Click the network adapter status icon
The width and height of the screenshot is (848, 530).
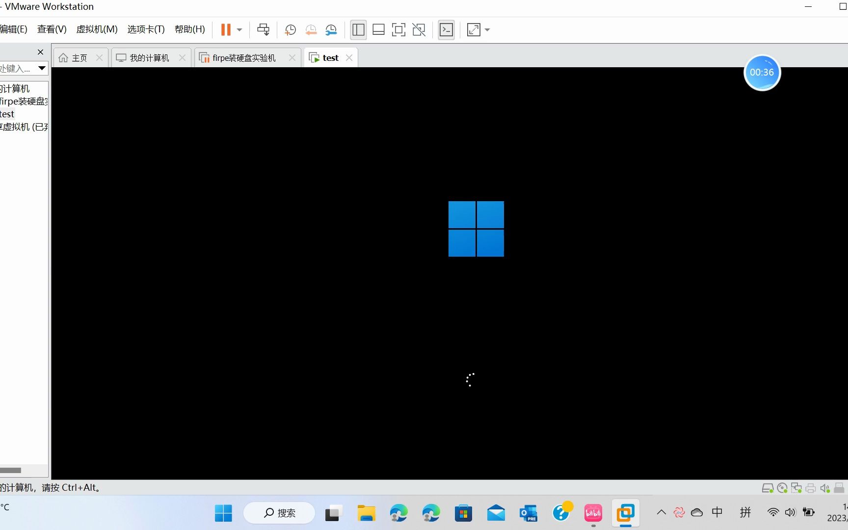click(796, 488)
